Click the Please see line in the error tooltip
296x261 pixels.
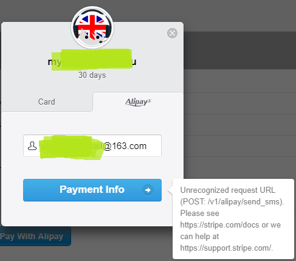pyautogui.click(x=199, y=214)
